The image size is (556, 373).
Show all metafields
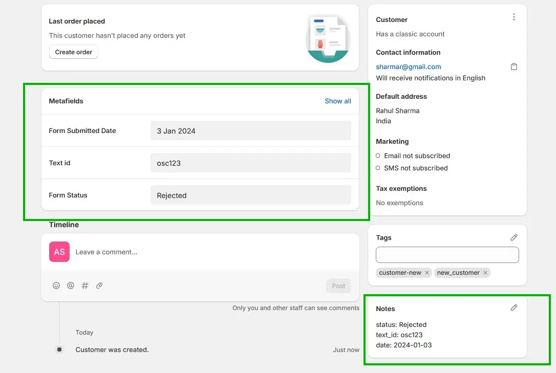point(337,101)
